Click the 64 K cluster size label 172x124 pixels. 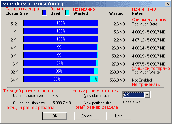pyautogui.click(x=14, y=80)
